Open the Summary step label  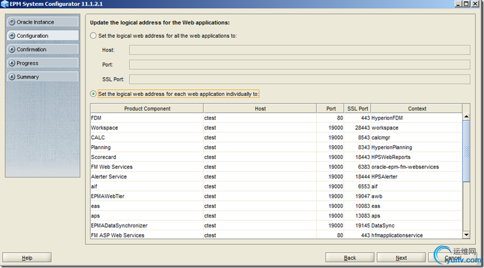point(28,77)
